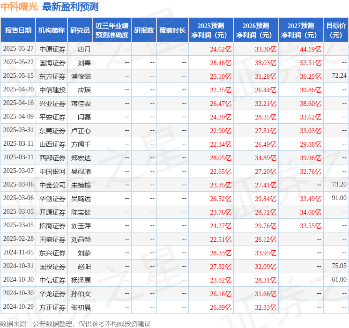Select the 中原证券 institution cell
The height and width of the screenshot is (328, 349).
coord(52,49)
